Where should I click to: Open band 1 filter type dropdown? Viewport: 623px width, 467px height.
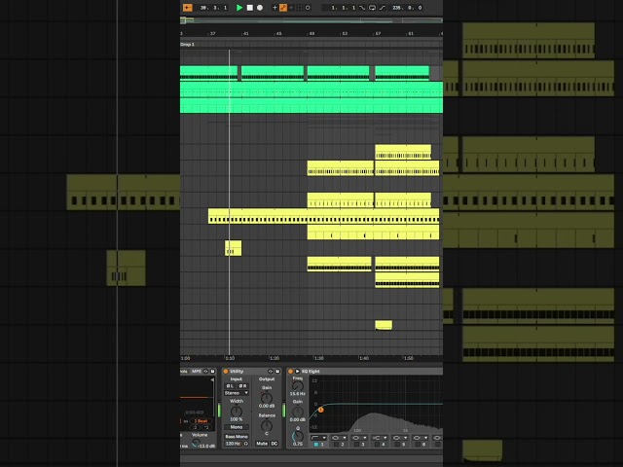click(318, 438)
